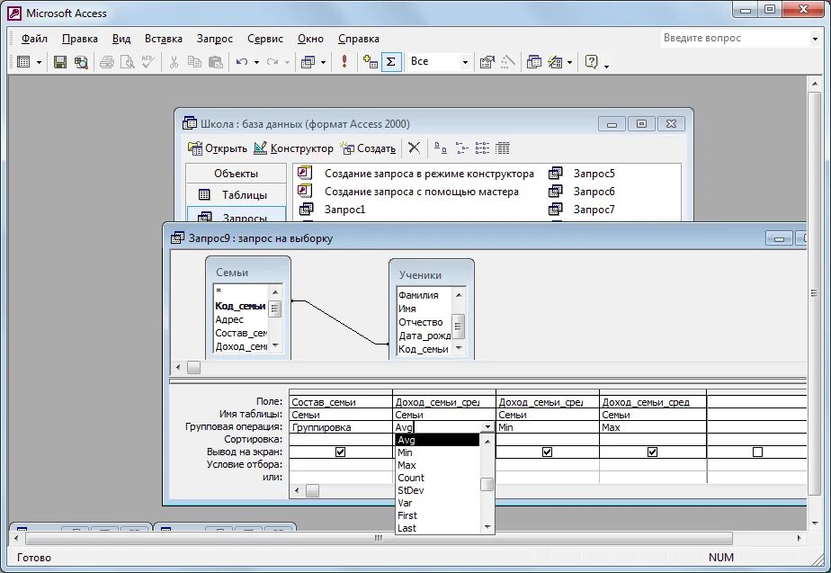831x573 pixels.
Task: Click the File search icon
Action: [81, 62]
